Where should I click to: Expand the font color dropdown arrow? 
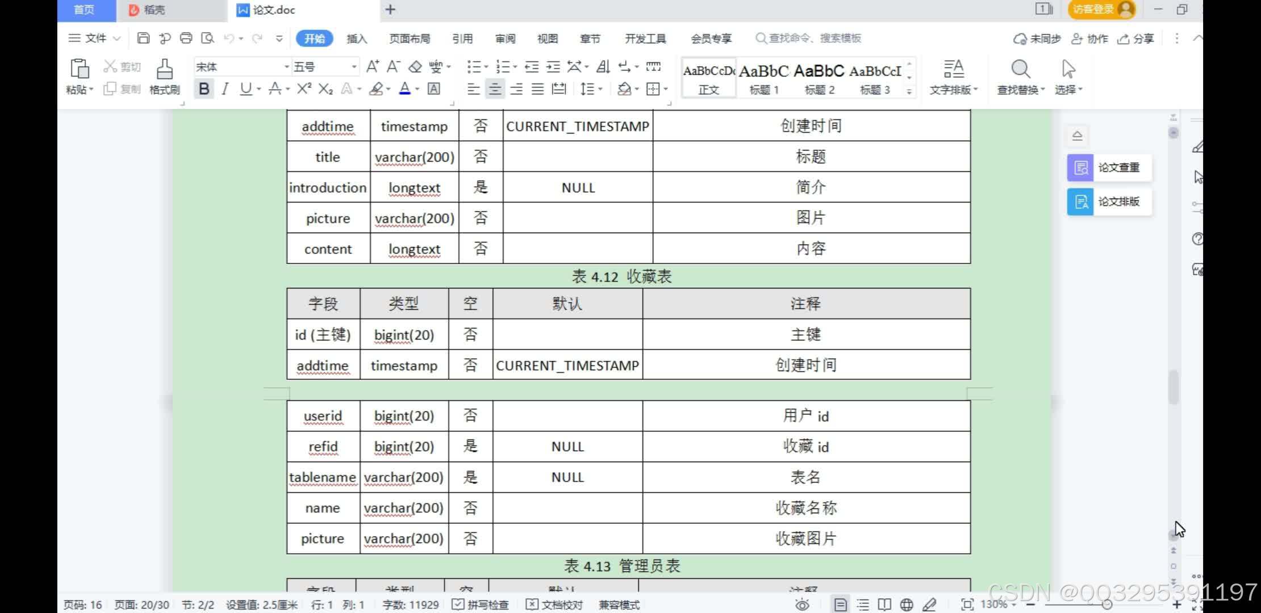417,89
